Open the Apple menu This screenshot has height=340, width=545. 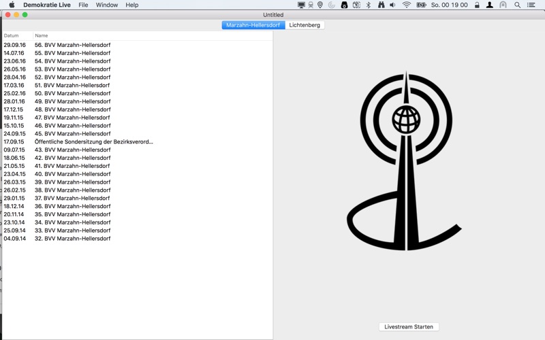(12, 5)
